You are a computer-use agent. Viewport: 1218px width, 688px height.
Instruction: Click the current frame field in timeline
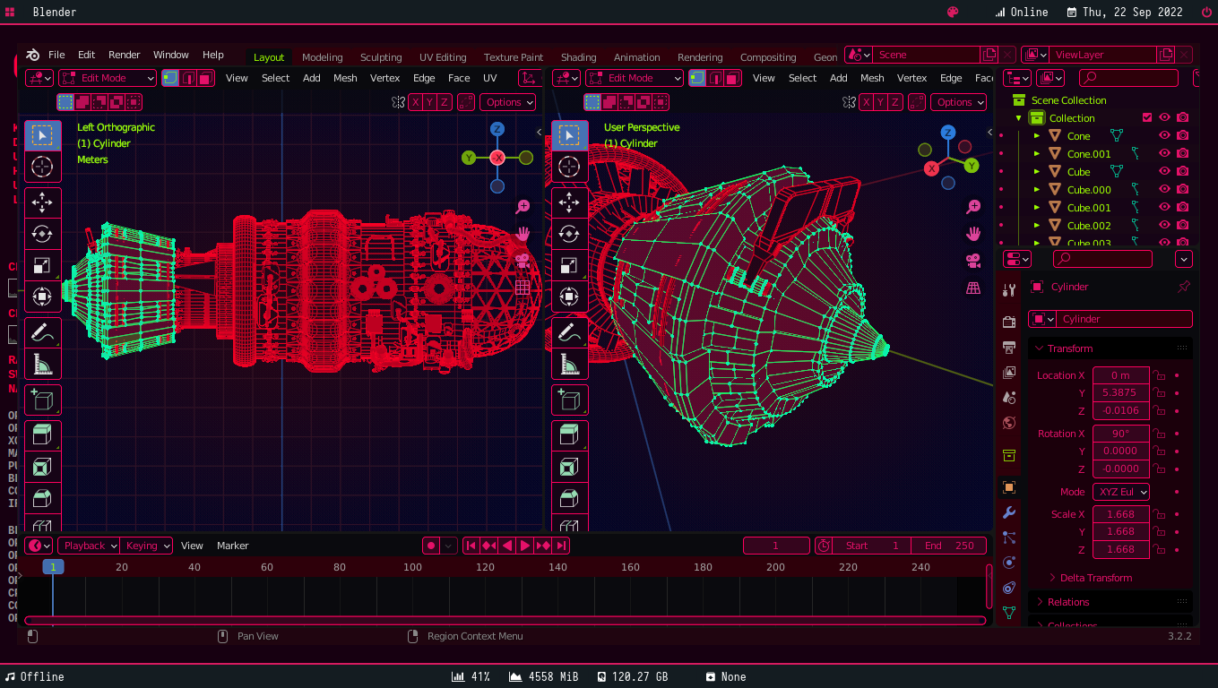(x=776, y=546)
